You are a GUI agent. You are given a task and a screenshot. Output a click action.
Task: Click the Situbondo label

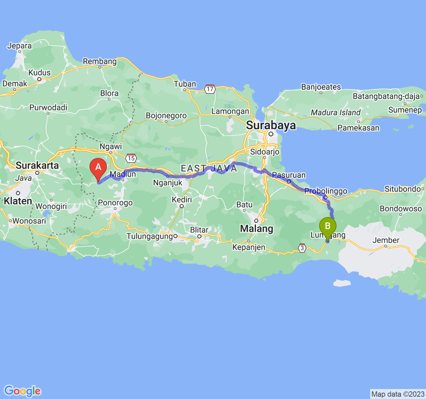(x=403, y=189)
